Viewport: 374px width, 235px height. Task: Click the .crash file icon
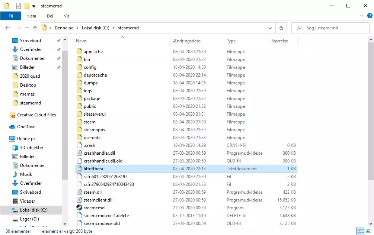tap(79, 145)
